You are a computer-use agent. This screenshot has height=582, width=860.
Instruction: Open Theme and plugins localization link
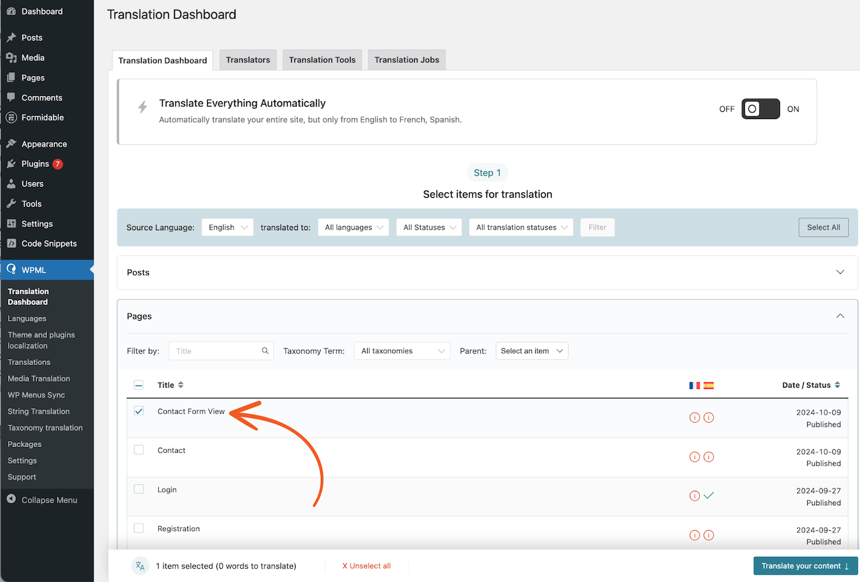point(41,340)
